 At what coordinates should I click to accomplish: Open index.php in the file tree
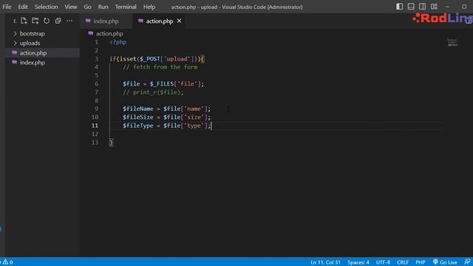tap(32, 62)
